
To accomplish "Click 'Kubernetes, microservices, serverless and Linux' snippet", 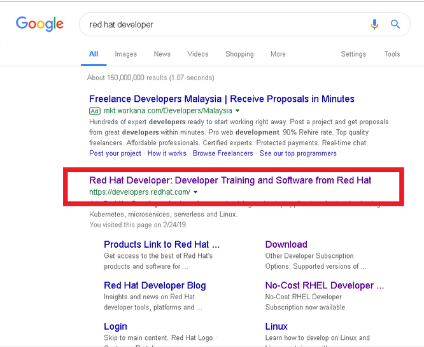I will coord(164,214).
